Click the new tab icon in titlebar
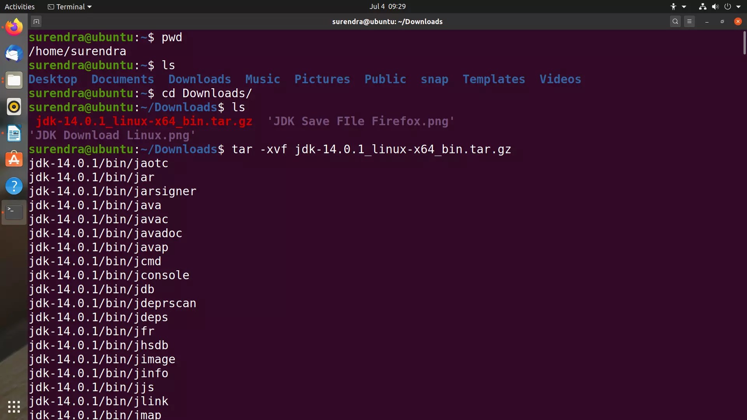 tap(36, 22)
